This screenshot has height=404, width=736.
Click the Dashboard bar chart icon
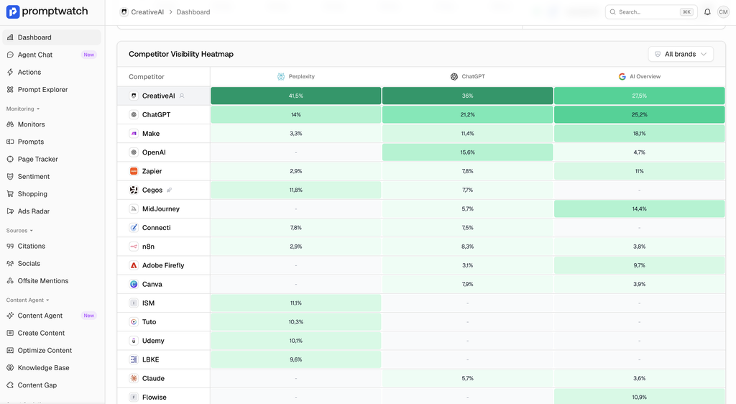(x=10, y=37)
